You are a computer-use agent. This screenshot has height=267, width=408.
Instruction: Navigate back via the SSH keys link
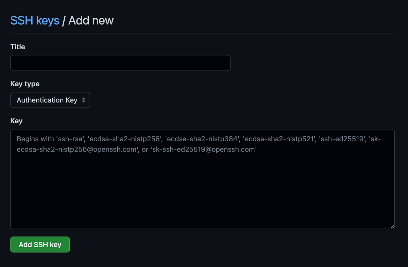[35, 20]
